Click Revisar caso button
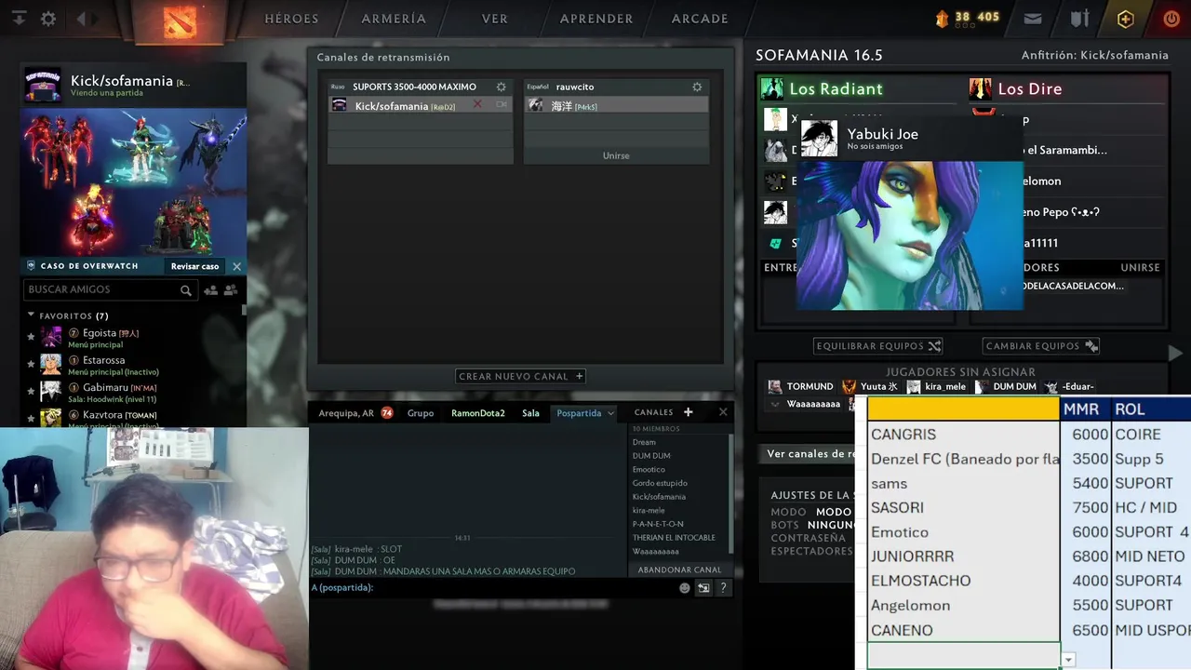The image size is (1191, 670). [194, 266]
